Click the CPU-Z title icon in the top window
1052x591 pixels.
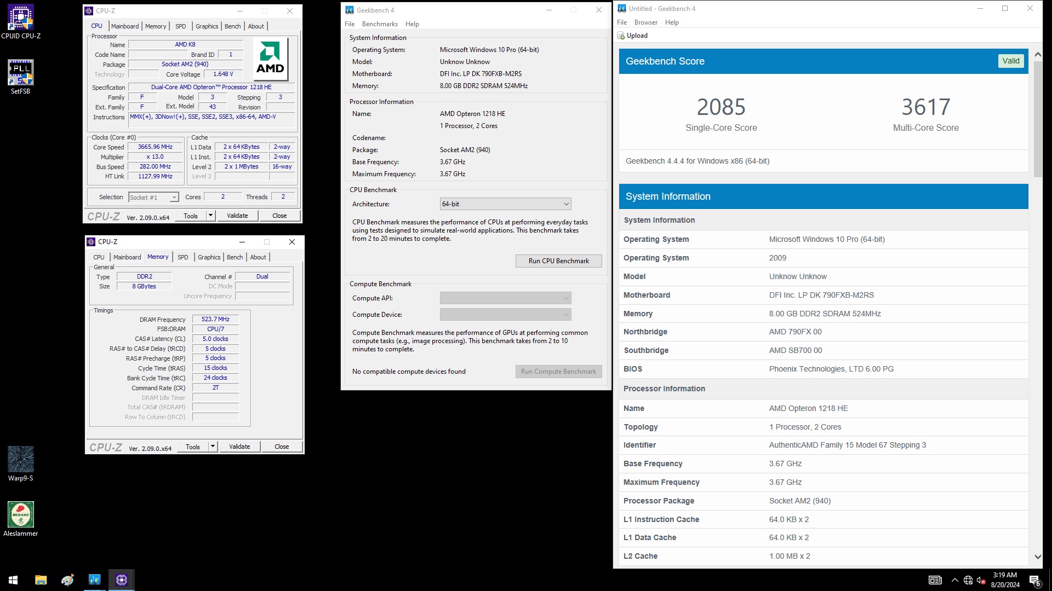[89, 10]
